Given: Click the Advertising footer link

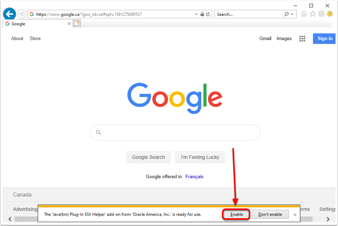Looking at the screenshot, I should (25, 209).
